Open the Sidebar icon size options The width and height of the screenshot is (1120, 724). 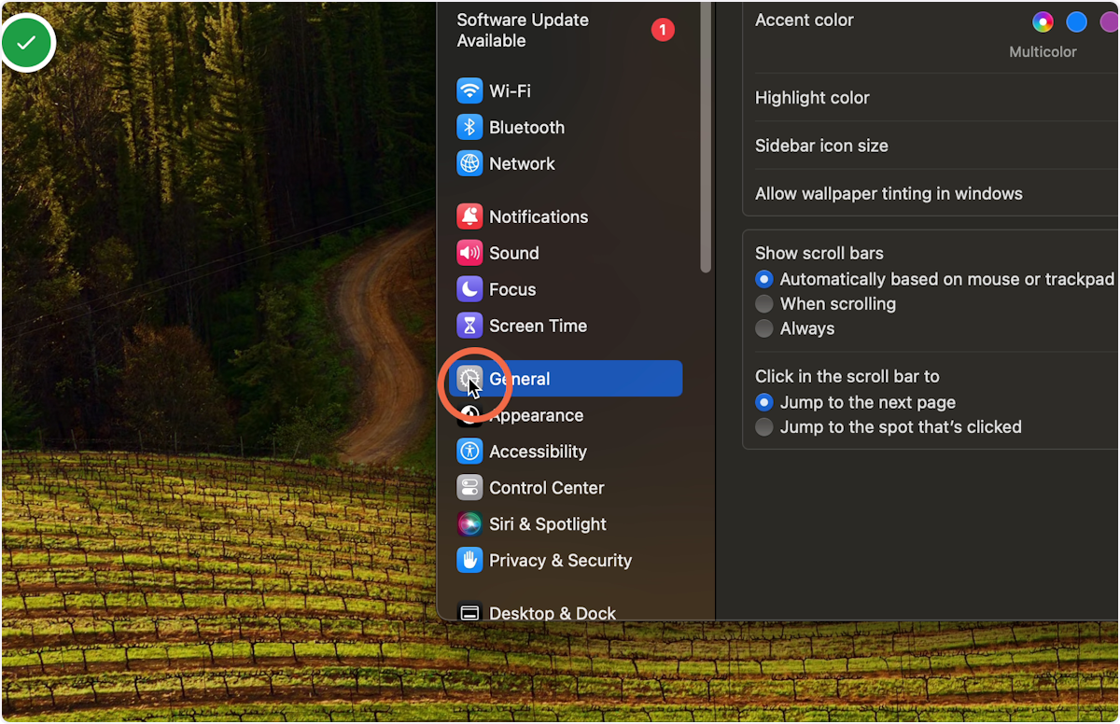(x=821, y=146)
